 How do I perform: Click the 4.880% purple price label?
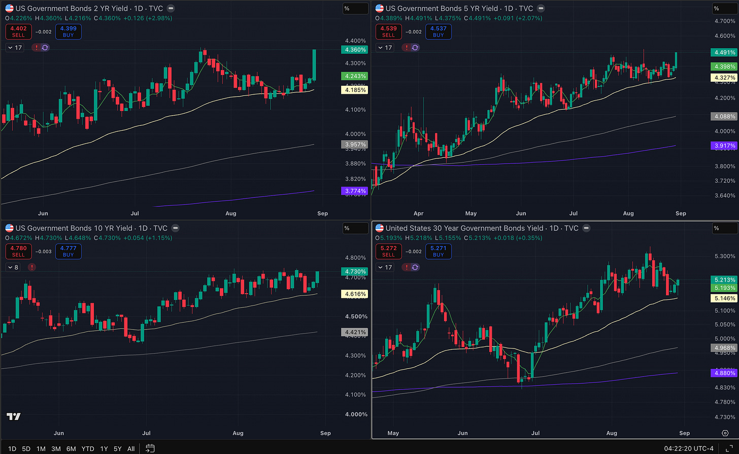point(725,373)
